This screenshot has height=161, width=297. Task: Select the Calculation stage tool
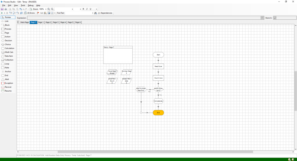(8, 48)
